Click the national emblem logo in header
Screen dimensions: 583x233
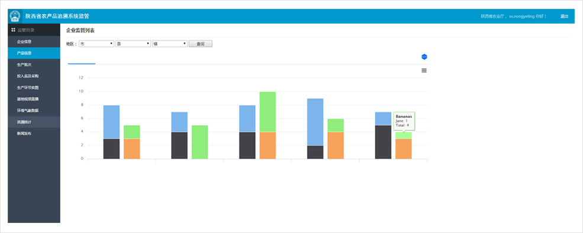point(15,17)
